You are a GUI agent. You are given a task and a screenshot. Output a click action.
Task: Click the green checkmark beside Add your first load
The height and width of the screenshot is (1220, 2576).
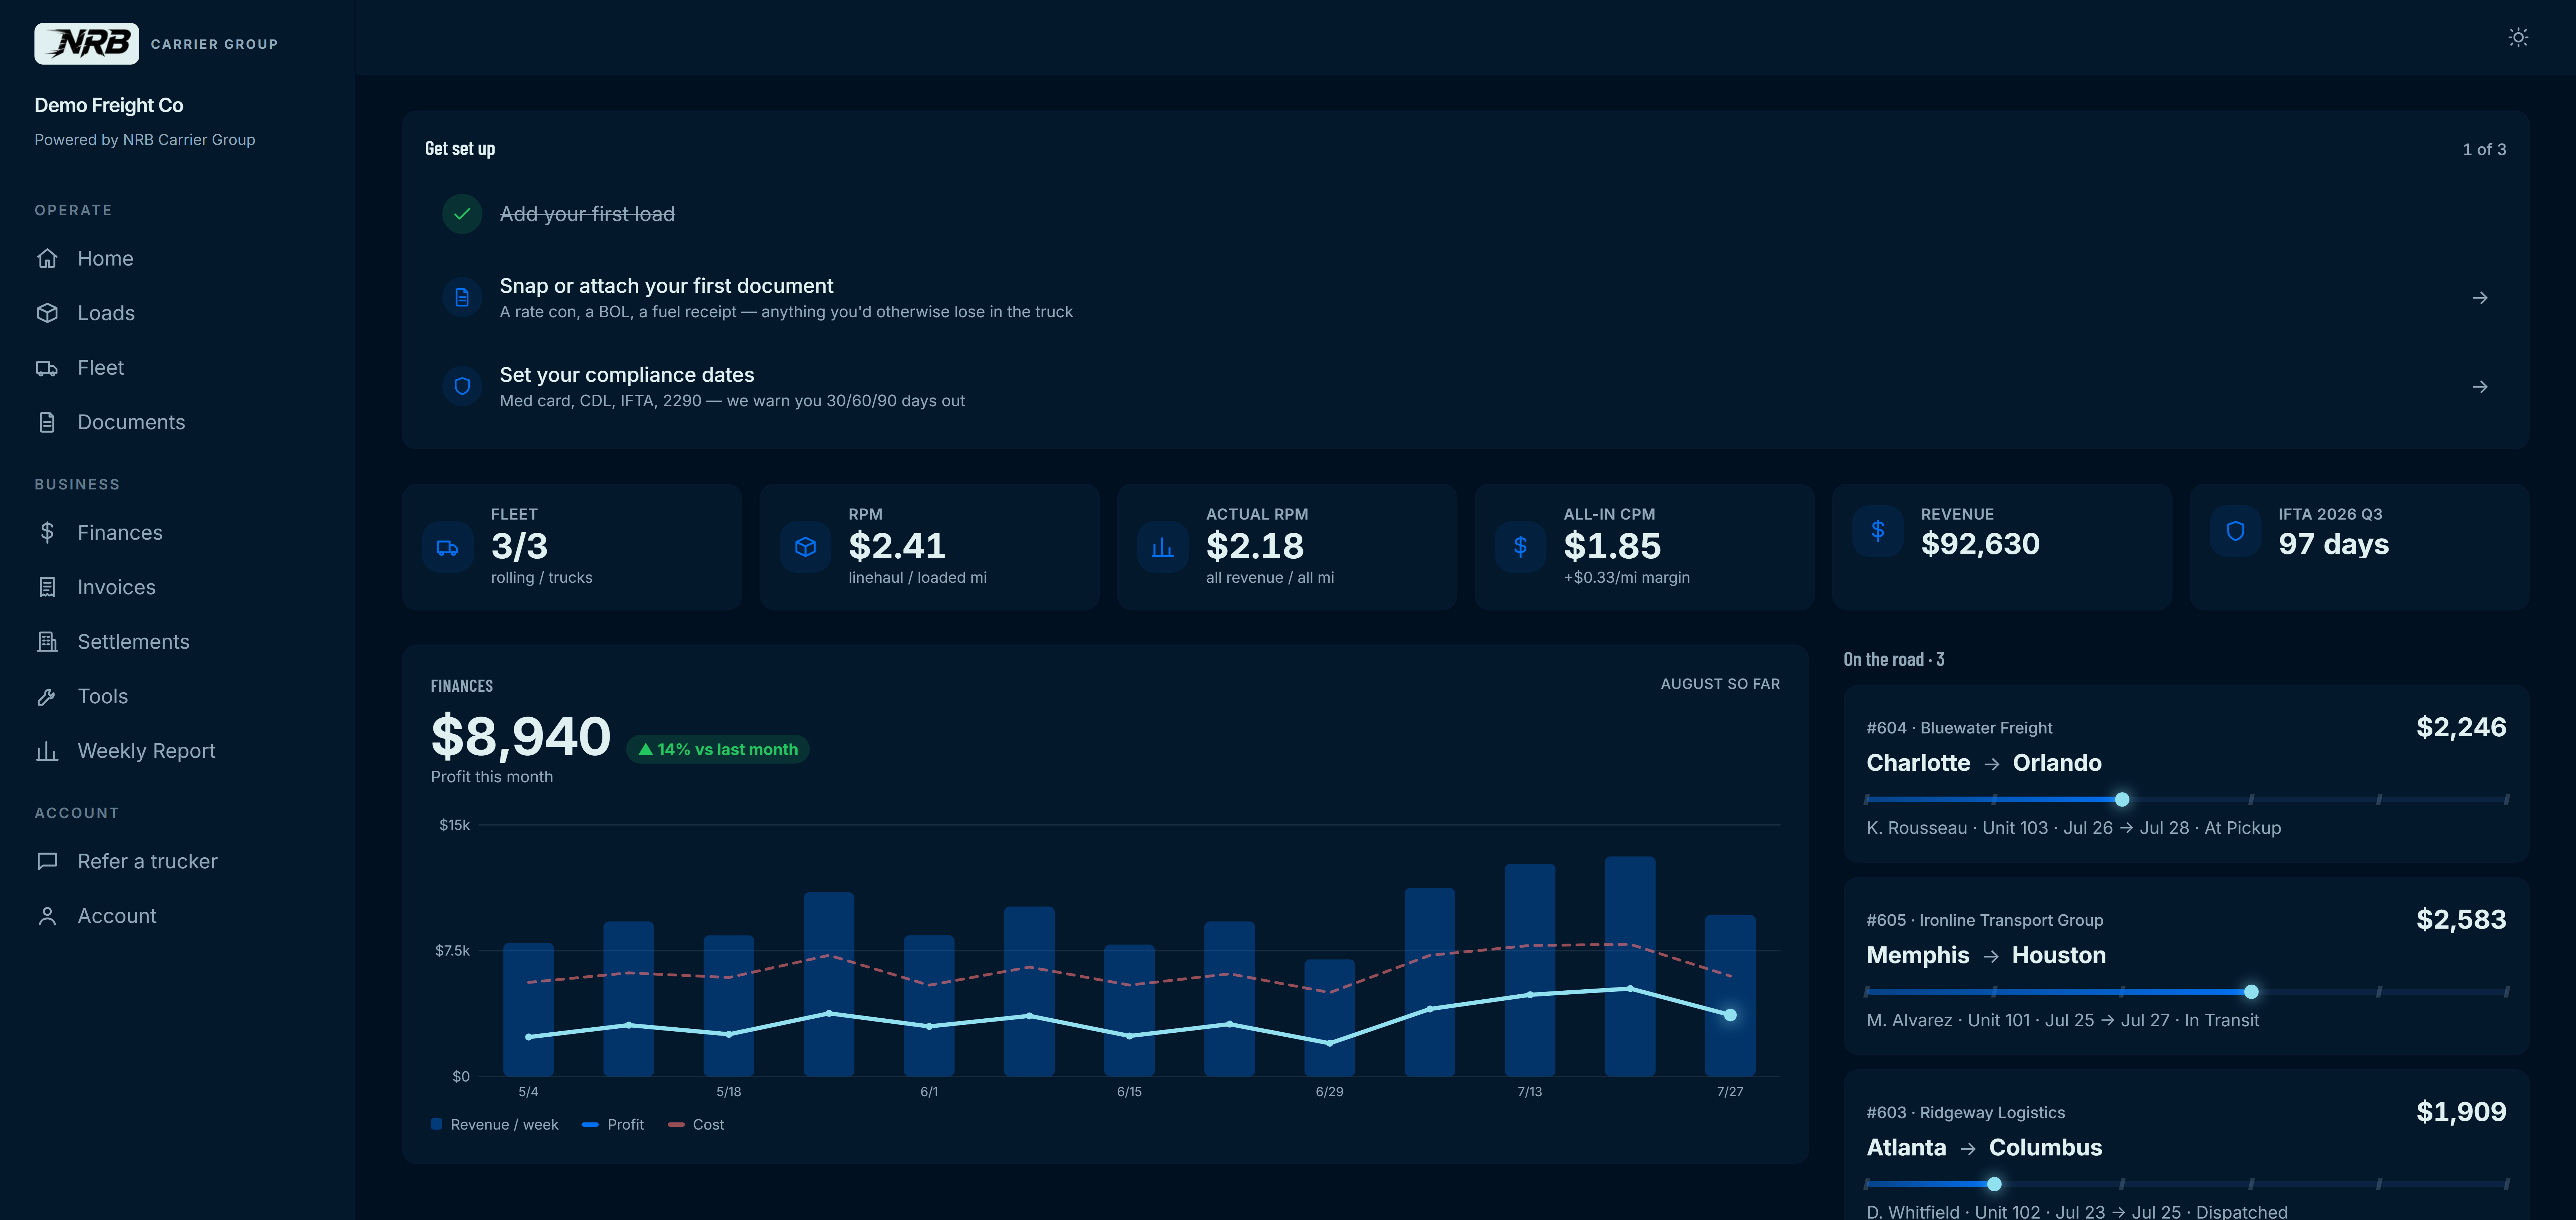(462, 214)
